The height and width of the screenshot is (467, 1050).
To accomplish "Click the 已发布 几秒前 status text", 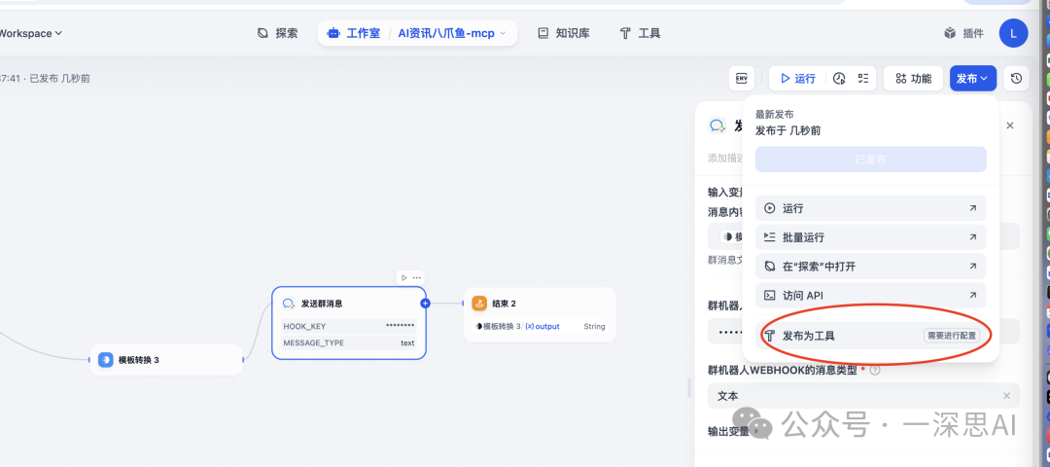I will 59,79.
